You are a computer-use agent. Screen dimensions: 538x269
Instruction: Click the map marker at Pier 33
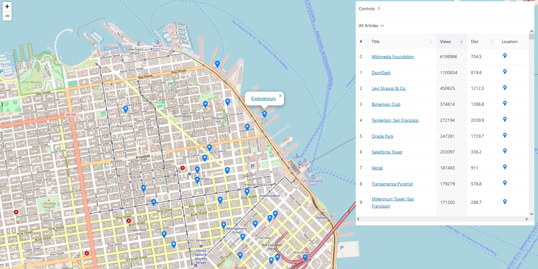[x=217, y=64]
